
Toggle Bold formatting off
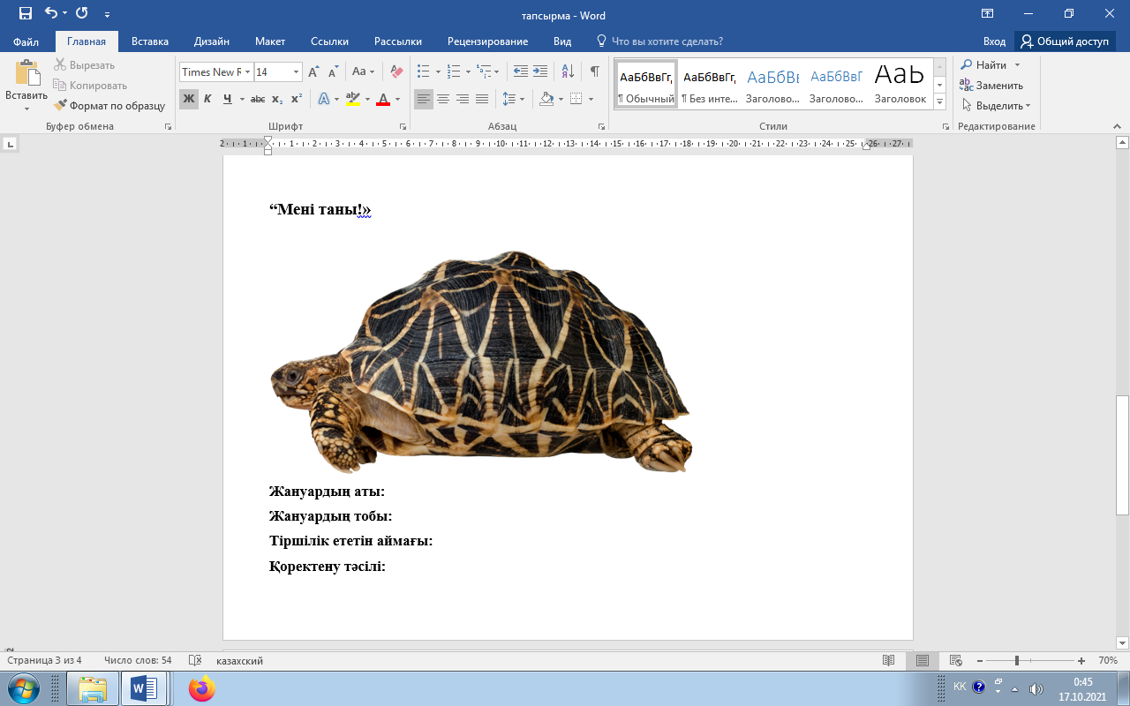point(188,99)
